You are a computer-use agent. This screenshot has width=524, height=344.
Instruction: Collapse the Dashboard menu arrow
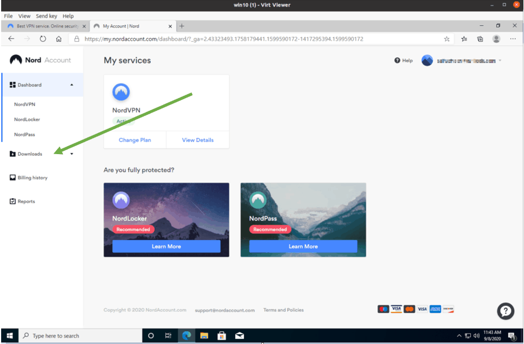point(72,85)
